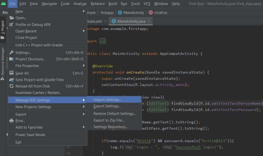Click the firstapp breadcrumb
263x156 pixels.
pos(107,12)
